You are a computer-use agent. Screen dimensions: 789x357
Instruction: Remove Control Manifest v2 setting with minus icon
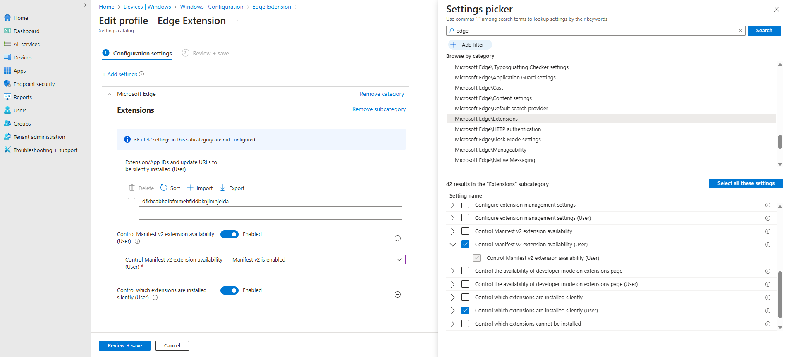point(397,238)
